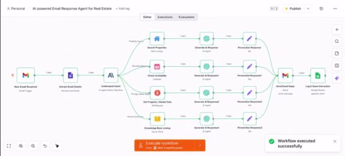Switch to the Evaluations tab
The image size is (345, 156).
pyautogui.click(x=186, y=17)
